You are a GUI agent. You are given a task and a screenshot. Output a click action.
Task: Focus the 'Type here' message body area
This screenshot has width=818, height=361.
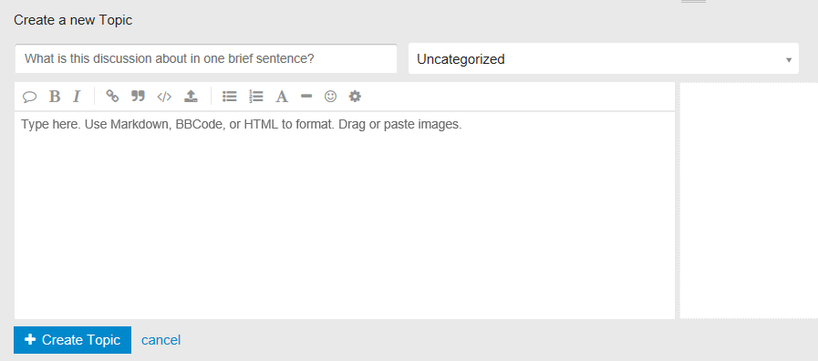coord(345,215)
